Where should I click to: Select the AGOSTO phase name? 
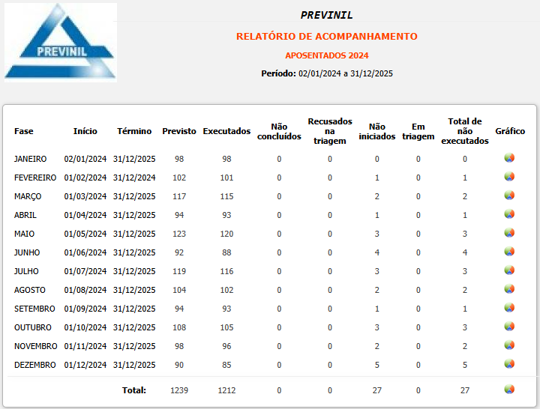(29, 290)
